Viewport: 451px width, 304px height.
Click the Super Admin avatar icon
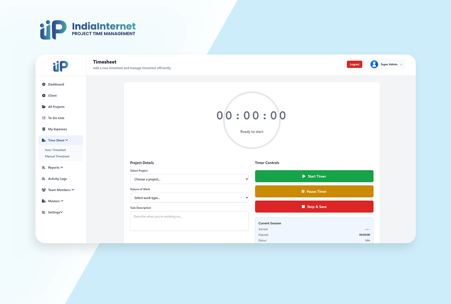374,65
